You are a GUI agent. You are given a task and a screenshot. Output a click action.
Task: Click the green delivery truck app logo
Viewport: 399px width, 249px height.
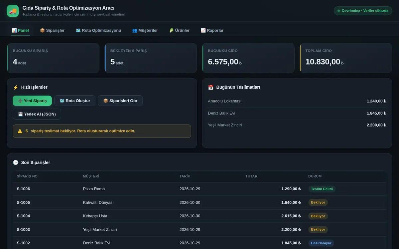coord(13,11)
